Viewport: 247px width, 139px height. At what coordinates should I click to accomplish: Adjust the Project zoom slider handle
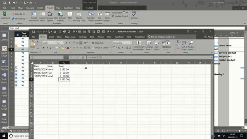(x=240, y=131)
